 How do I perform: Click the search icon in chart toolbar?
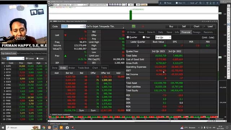click(88, 5)
